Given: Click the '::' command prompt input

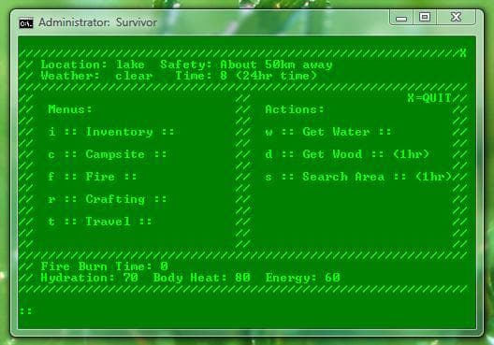Looking at the screenshot, I should [x=25, y=311].
